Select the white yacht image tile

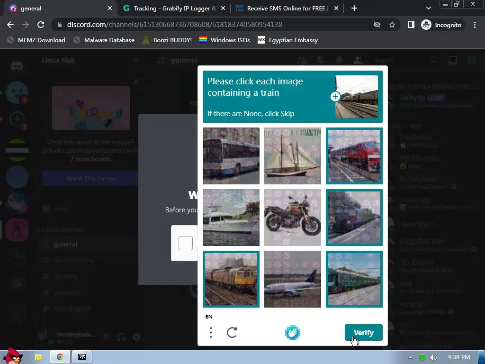(231, 217)
